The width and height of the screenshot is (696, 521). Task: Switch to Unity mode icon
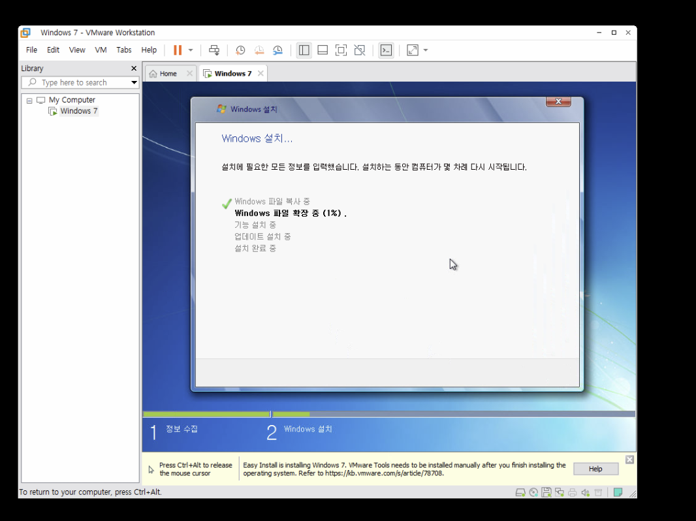coord(360,50)
